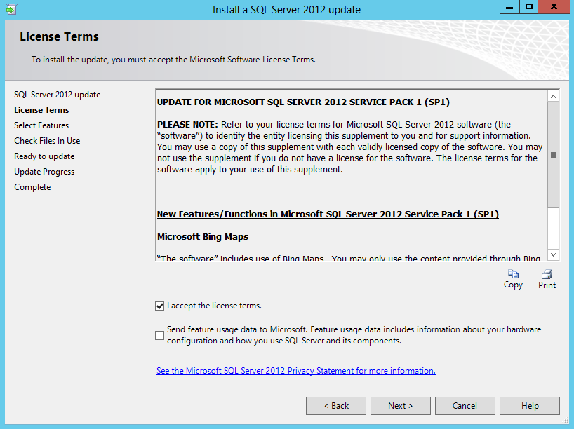Click 'Microsoft Bing Maps' heading in license text
574x429 pixels.
203,237
